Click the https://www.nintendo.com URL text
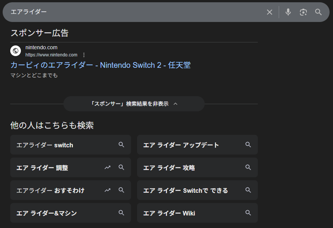 pyautogui.click(x=51, y=55)
